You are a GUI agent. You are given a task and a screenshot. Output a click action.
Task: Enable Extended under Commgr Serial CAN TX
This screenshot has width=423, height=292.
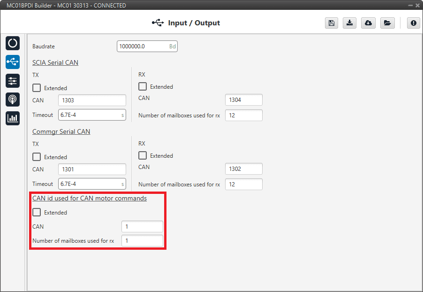pyautogui.click(x=37, y=157)
